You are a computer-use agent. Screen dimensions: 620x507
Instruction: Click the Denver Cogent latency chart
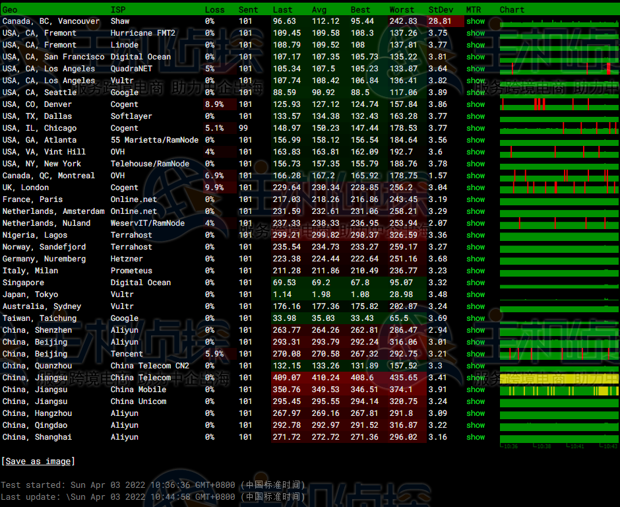point(559,104)
